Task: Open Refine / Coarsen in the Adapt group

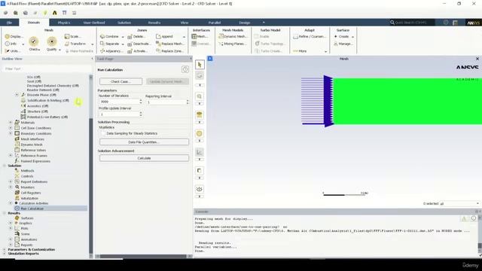Action: click(309, 37)
